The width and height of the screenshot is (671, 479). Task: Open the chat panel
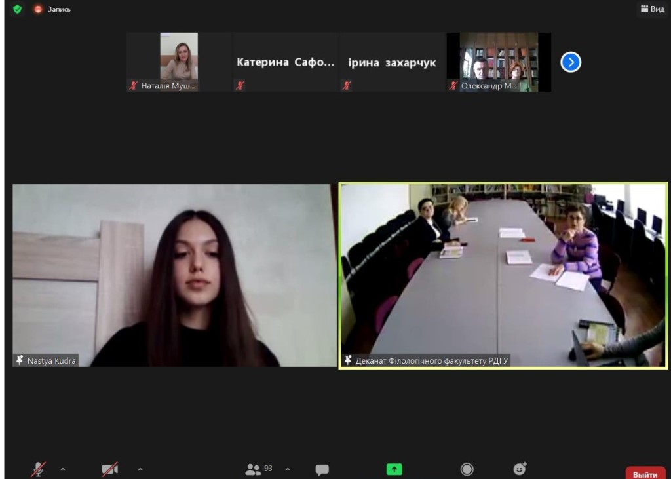(322, 470)
